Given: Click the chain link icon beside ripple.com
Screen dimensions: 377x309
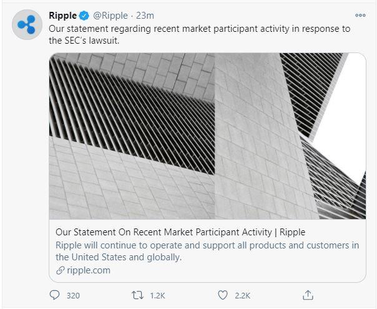Looking at the screenshot, I should (x=60, y=270).
